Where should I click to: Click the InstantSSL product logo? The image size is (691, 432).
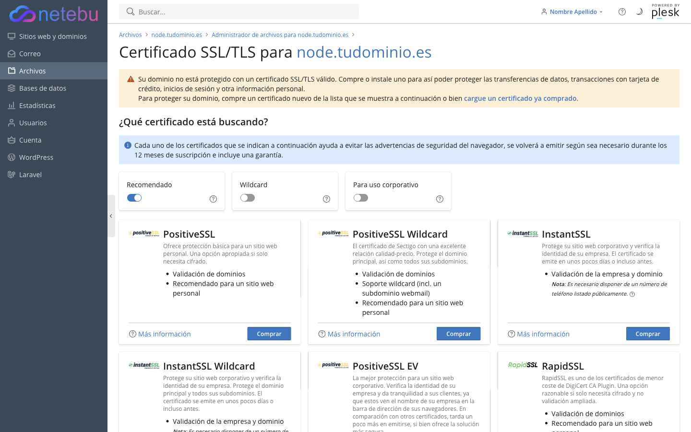[x=523, y=233]
